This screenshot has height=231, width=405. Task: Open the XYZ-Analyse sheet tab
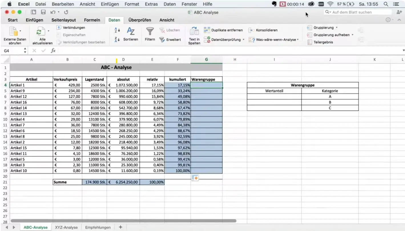66,227
